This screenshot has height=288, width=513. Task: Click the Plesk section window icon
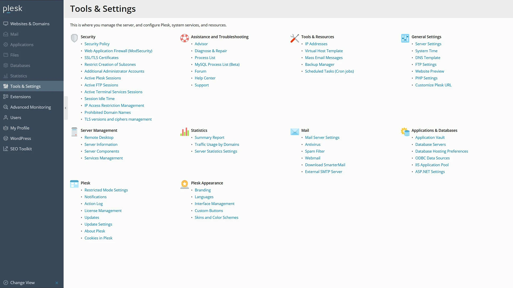[x=74, y=184]
